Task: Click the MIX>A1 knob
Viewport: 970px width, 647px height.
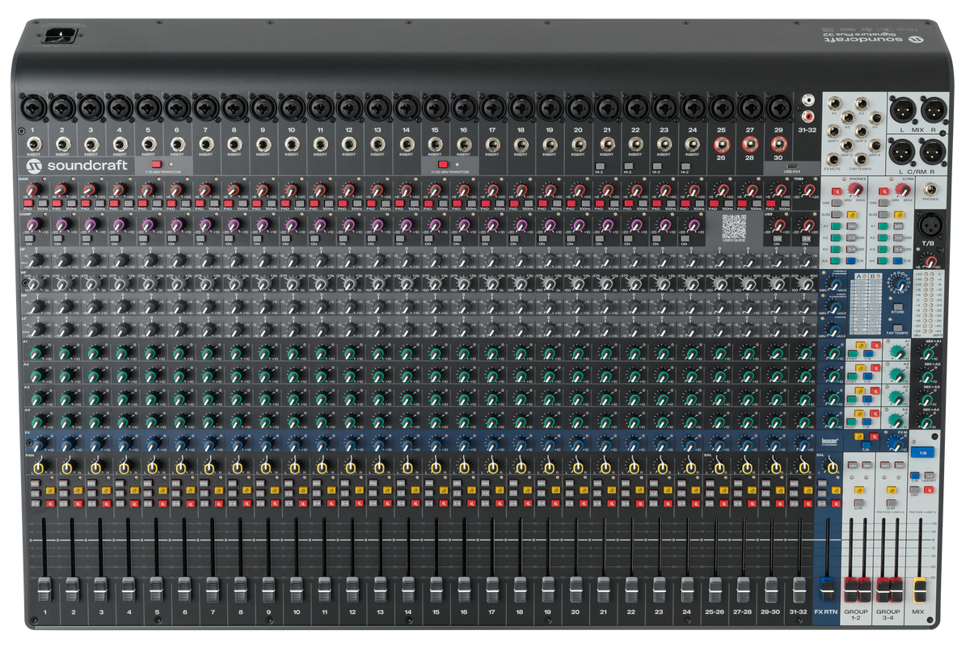Action: pyautogui.click(x=927, y=353)
